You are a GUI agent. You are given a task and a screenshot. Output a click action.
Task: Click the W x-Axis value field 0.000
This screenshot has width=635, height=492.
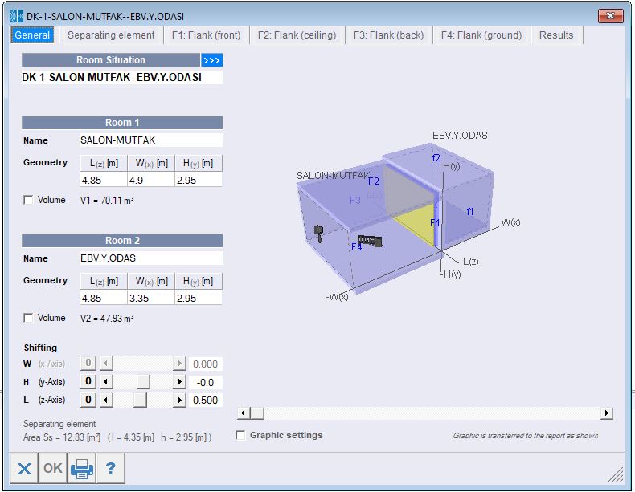click(205, 364)
